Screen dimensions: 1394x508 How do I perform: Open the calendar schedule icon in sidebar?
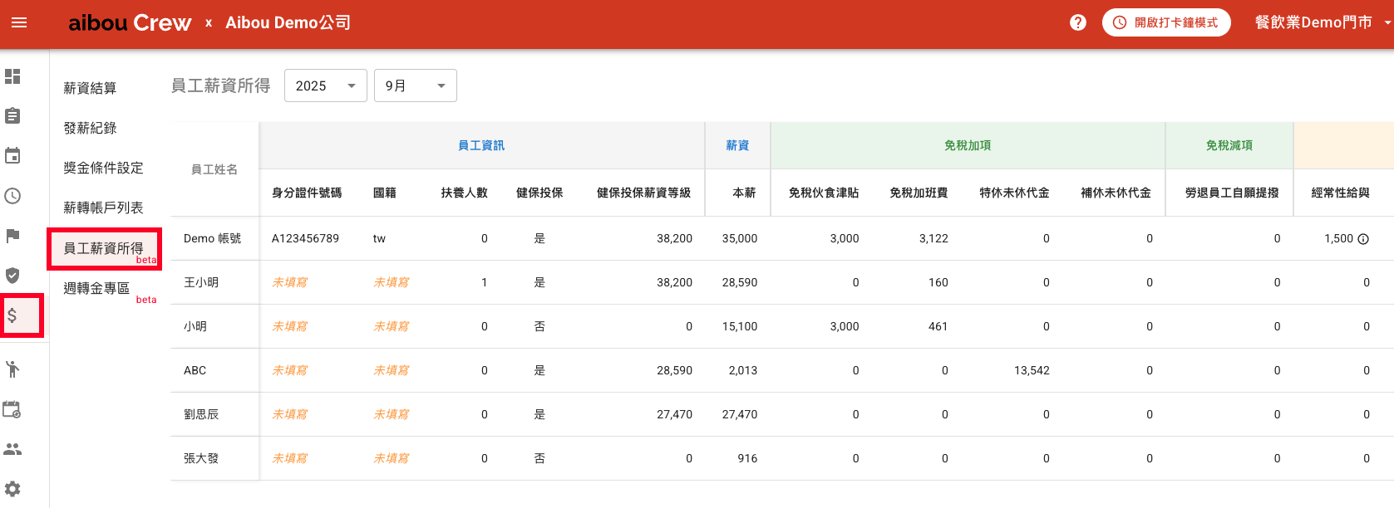point(12,155)
